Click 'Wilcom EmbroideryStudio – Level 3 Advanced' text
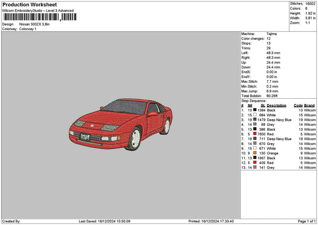The width and height of the screenshot is (318, 225). tap(38, 11)
